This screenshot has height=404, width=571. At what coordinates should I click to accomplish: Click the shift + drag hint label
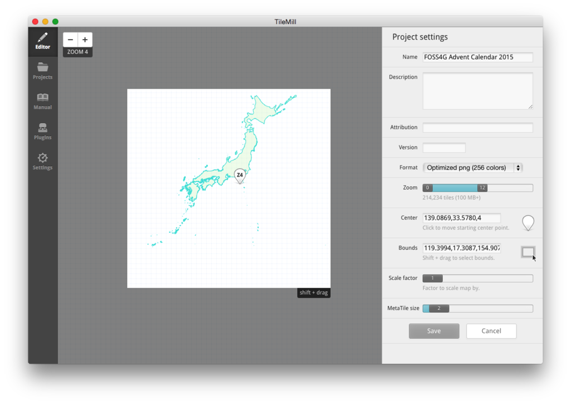click(313, 293)
